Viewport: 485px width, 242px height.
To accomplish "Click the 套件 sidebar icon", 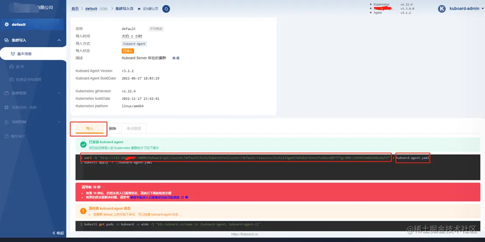I will (12, 67).
